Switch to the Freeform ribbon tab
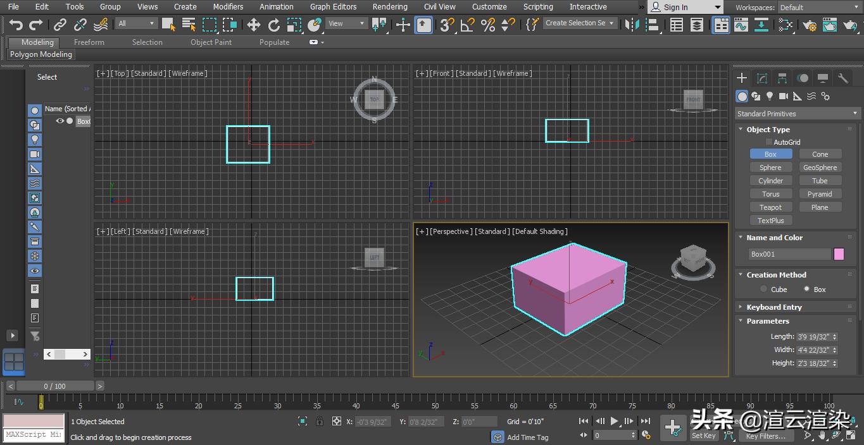The width and height of the screenshot is (864, 445). click(89, 42)
